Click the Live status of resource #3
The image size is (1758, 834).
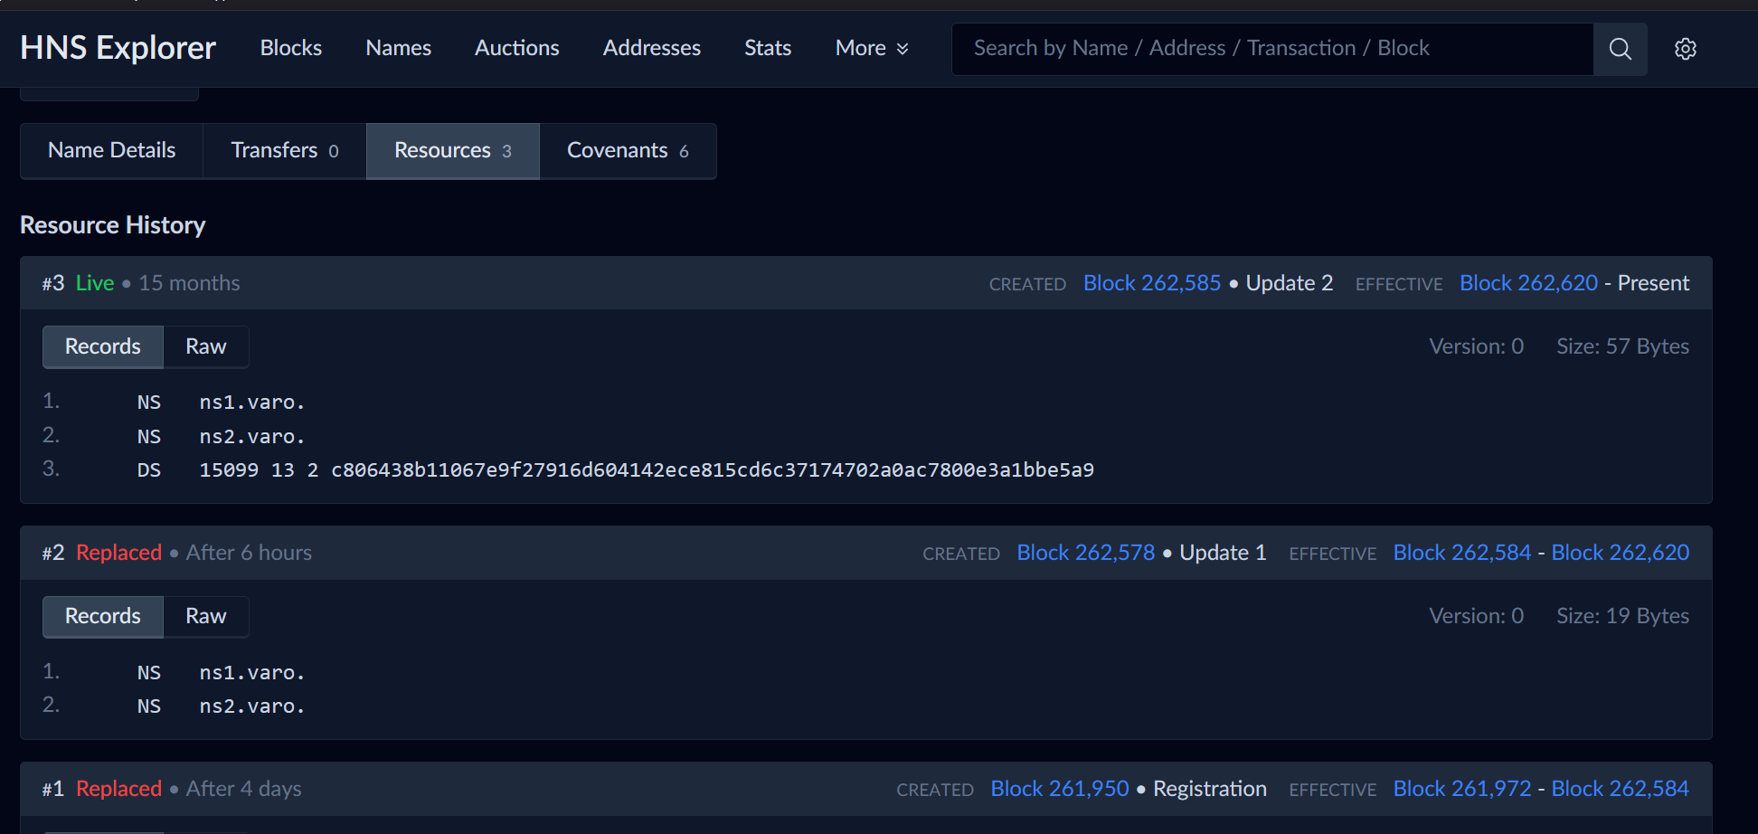(x=95, y=283)
